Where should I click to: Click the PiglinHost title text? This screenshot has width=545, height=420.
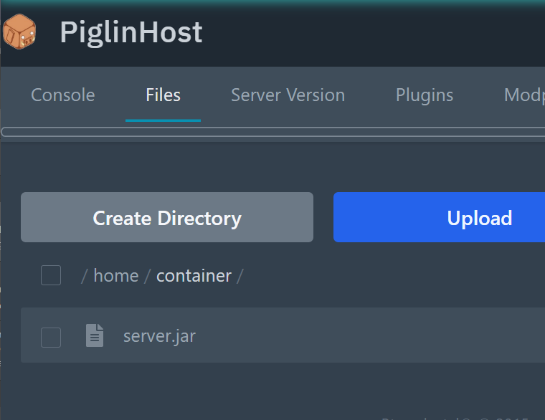point(131,32)
